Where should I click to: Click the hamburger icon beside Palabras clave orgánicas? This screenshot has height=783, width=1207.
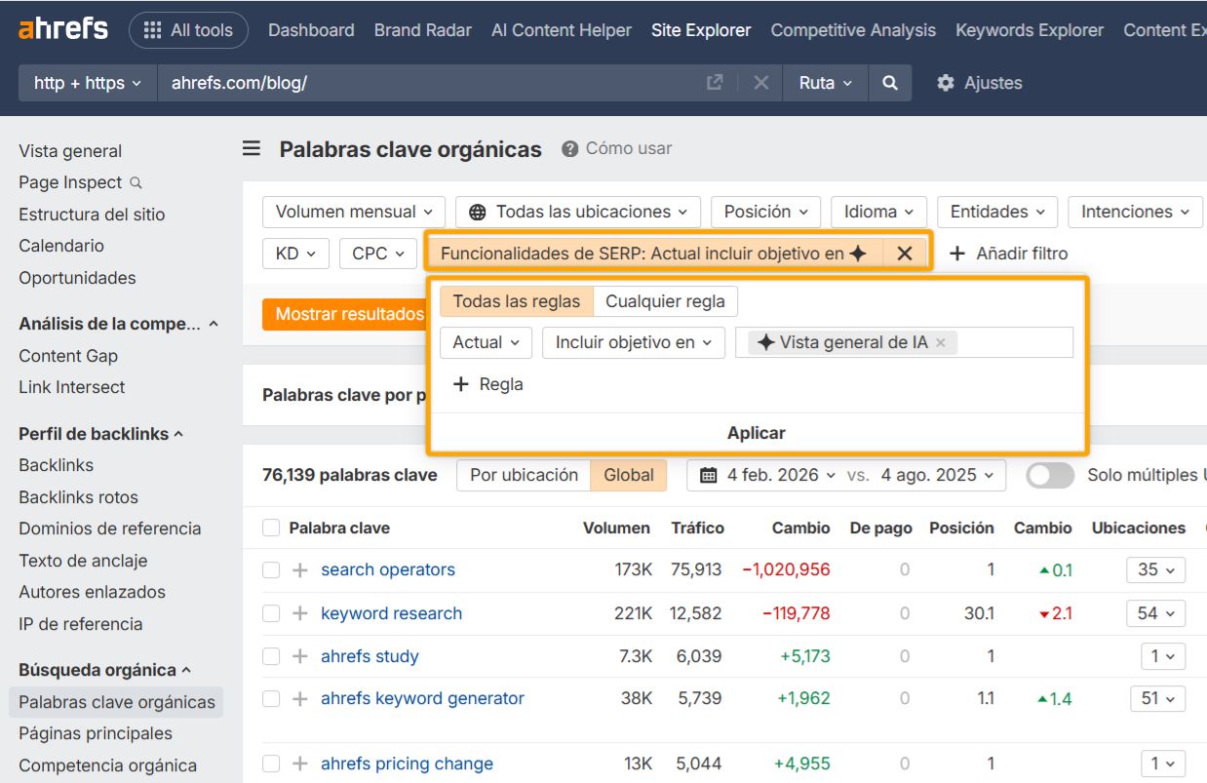(x=252, y=148)
